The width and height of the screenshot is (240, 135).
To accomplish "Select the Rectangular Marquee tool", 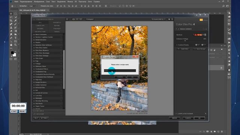I will [15, 13].
